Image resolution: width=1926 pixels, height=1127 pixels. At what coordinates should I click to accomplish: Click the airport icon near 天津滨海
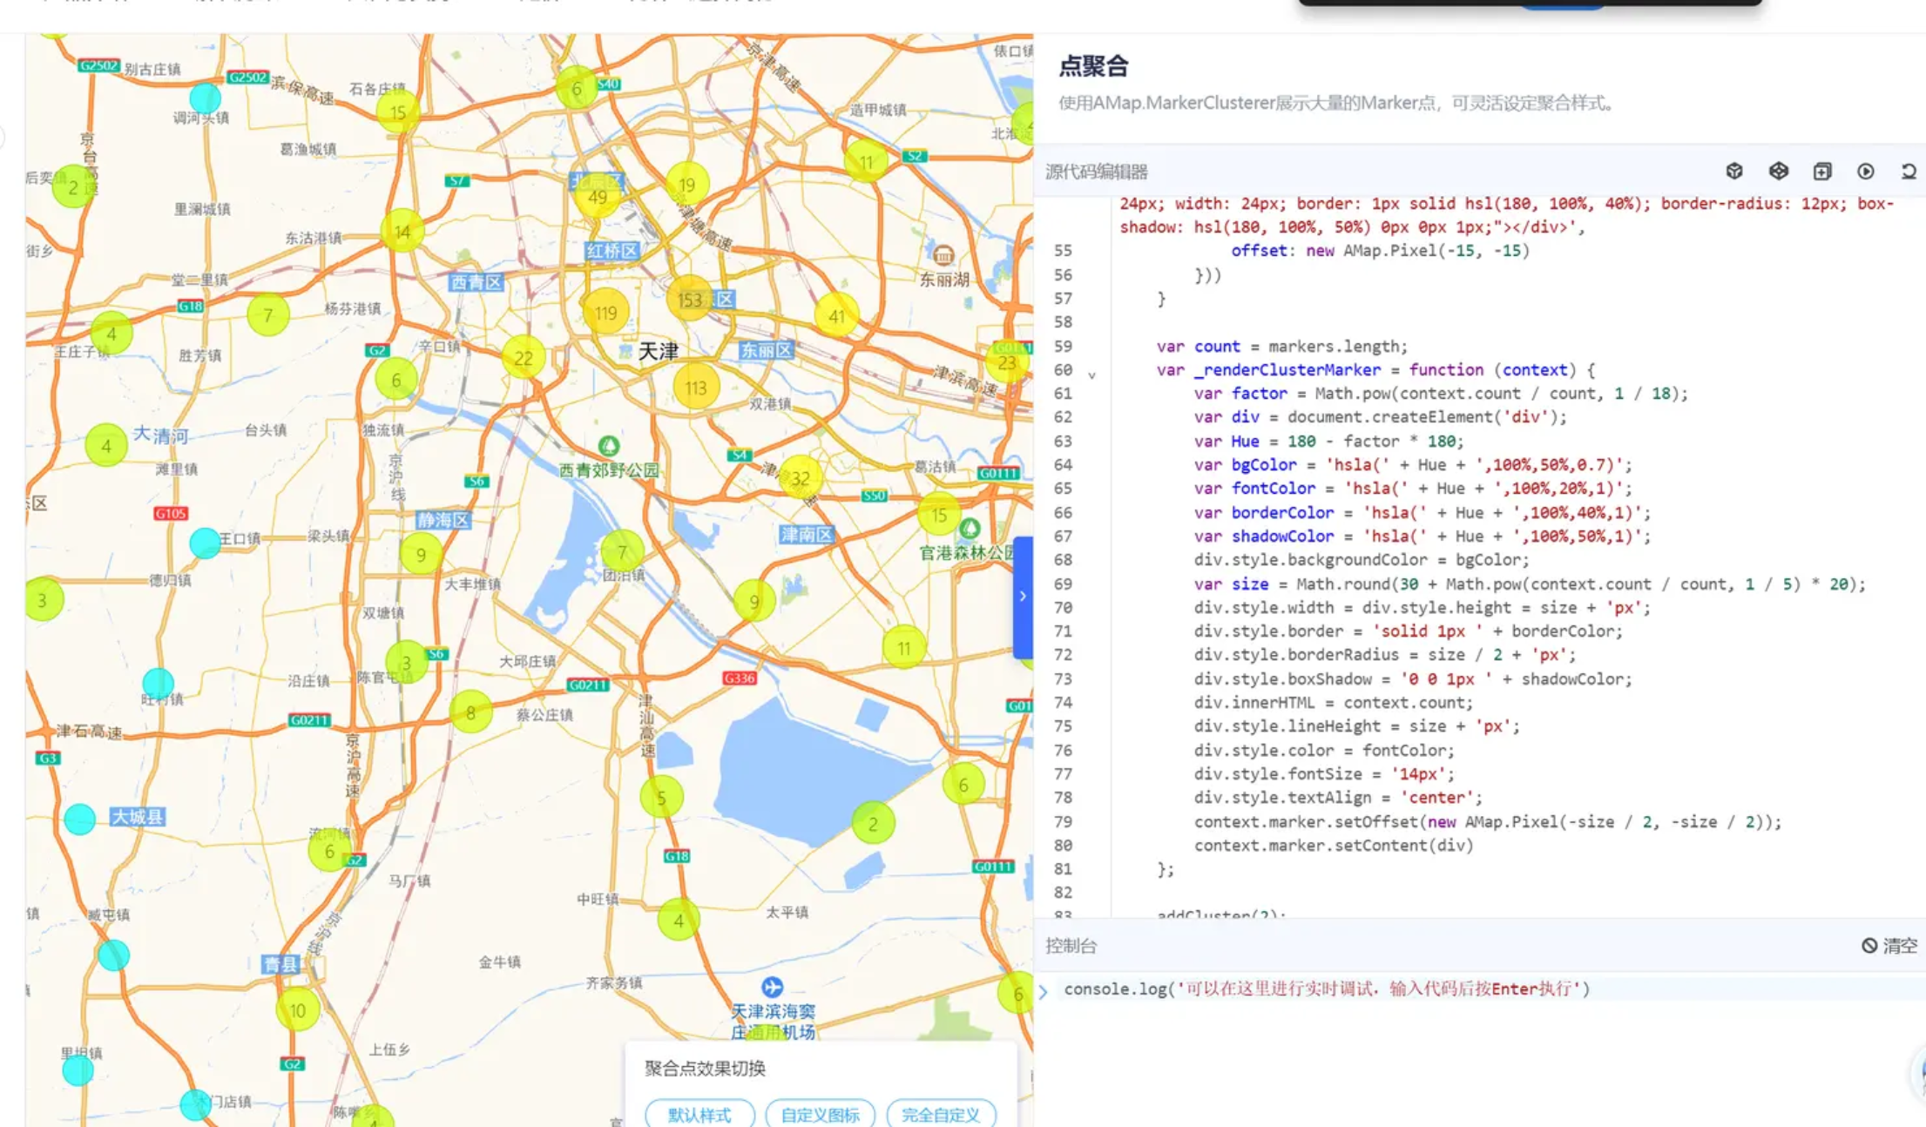[x=772, y=987]
